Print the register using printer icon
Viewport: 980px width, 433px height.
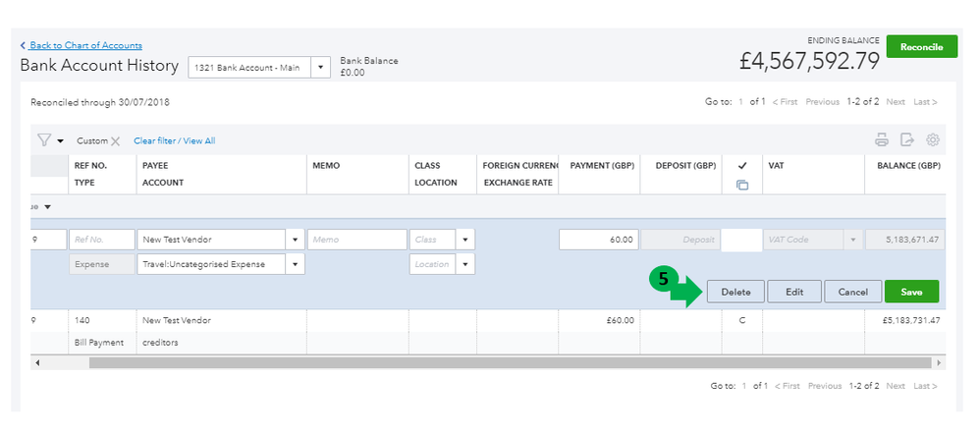[882, 140]
